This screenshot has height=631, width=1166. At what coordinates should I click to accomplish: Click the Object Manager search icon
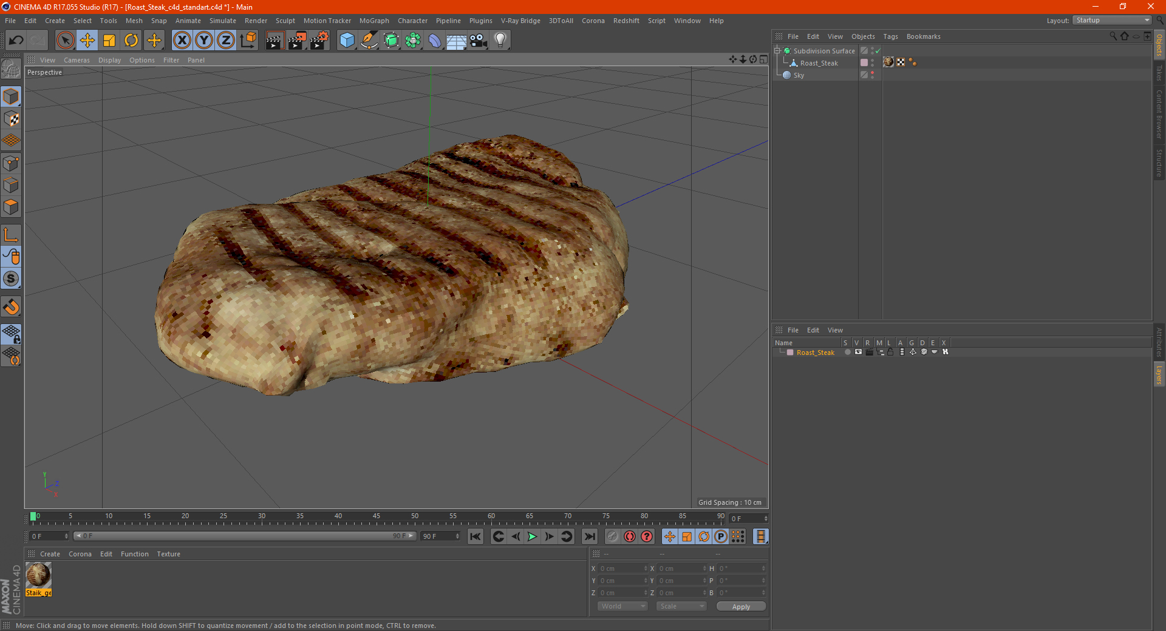[1113, 36]
